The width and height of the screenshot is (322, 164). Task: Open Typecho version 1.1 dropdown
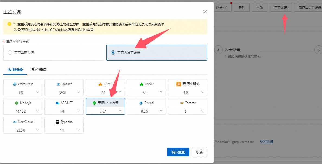click(x=64, y=130)
